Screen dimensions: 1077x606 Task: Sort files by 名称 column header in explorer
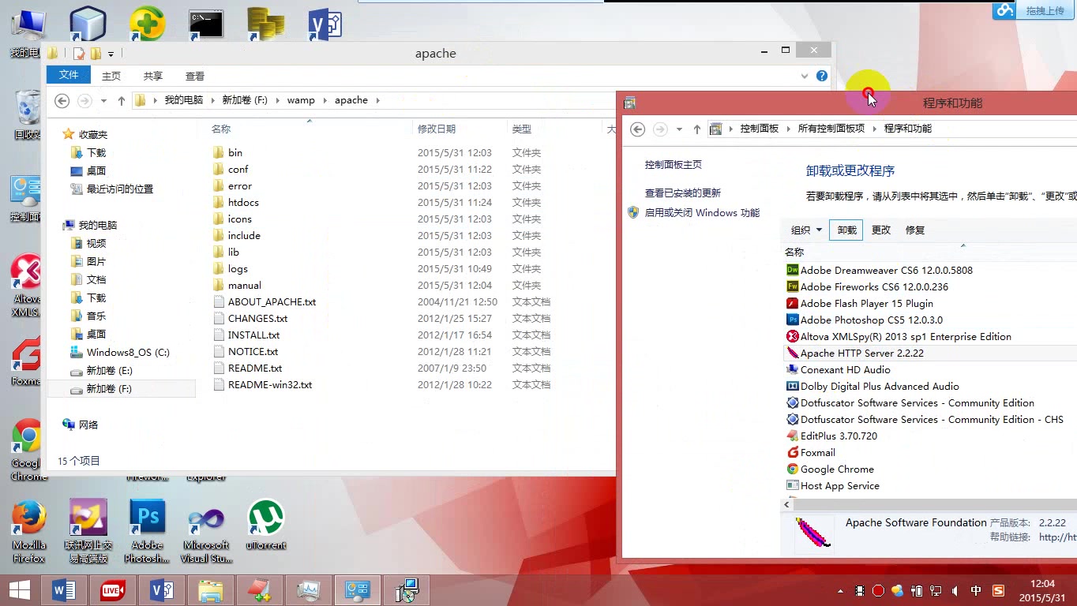(x=221, y=129)
